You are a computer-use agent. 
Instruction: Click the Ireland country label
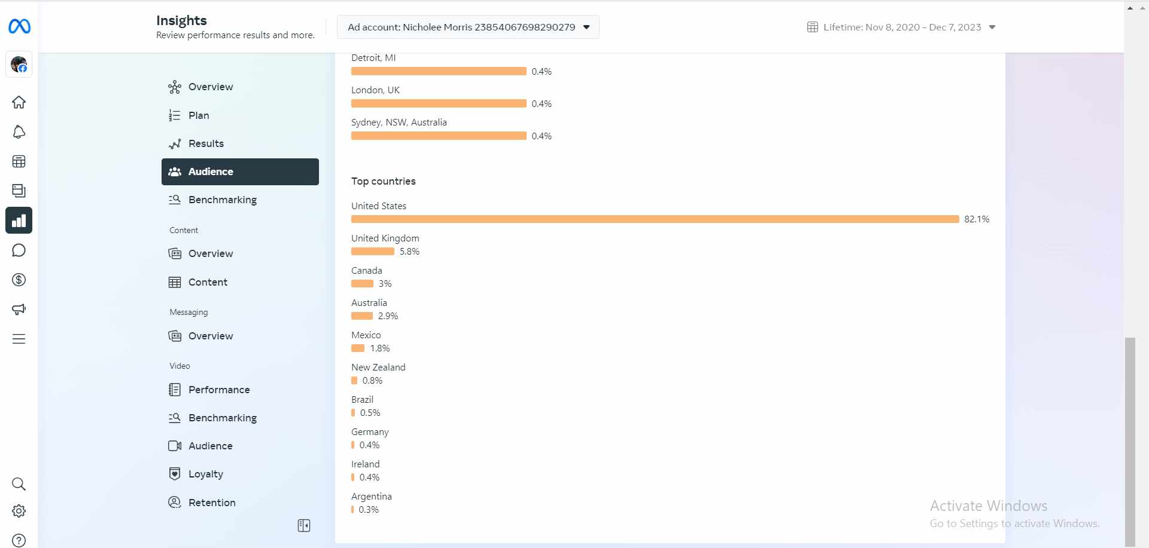tap(365, 464)
